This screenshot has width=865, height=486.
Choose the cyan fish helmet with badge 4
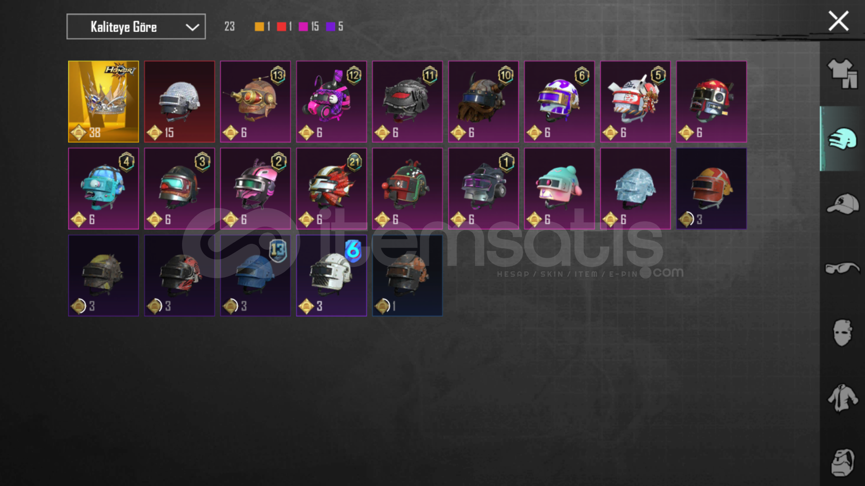coord(104,189)
